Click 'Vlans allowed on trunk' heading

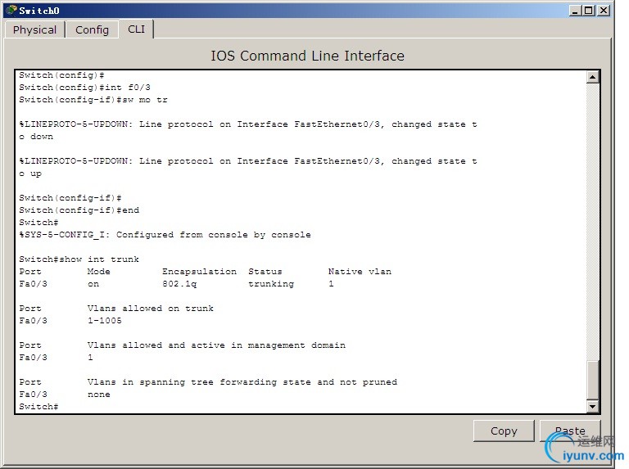151,309
